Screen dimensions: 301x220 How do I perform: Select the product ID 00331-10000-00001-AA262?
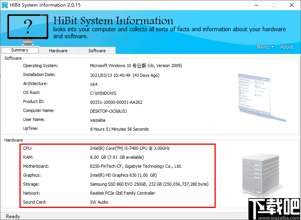(x=116, y=102)
